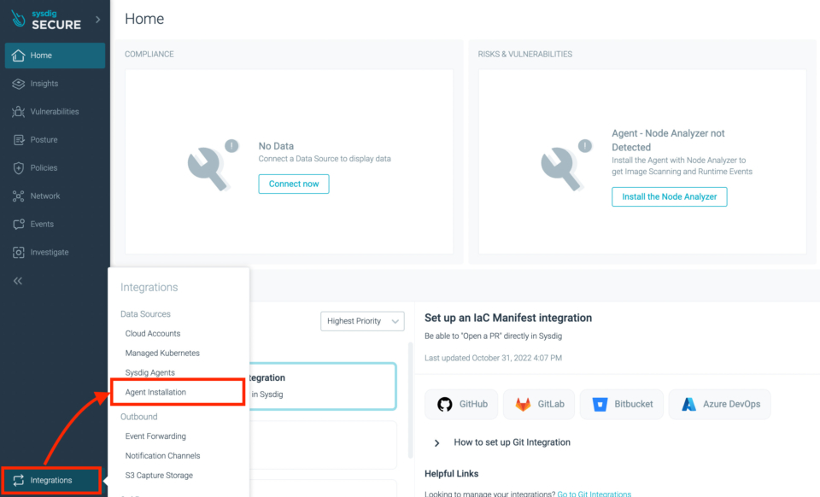Select the Policies shield icon
This screenshot has width=820, height=497.
[18, 167]
